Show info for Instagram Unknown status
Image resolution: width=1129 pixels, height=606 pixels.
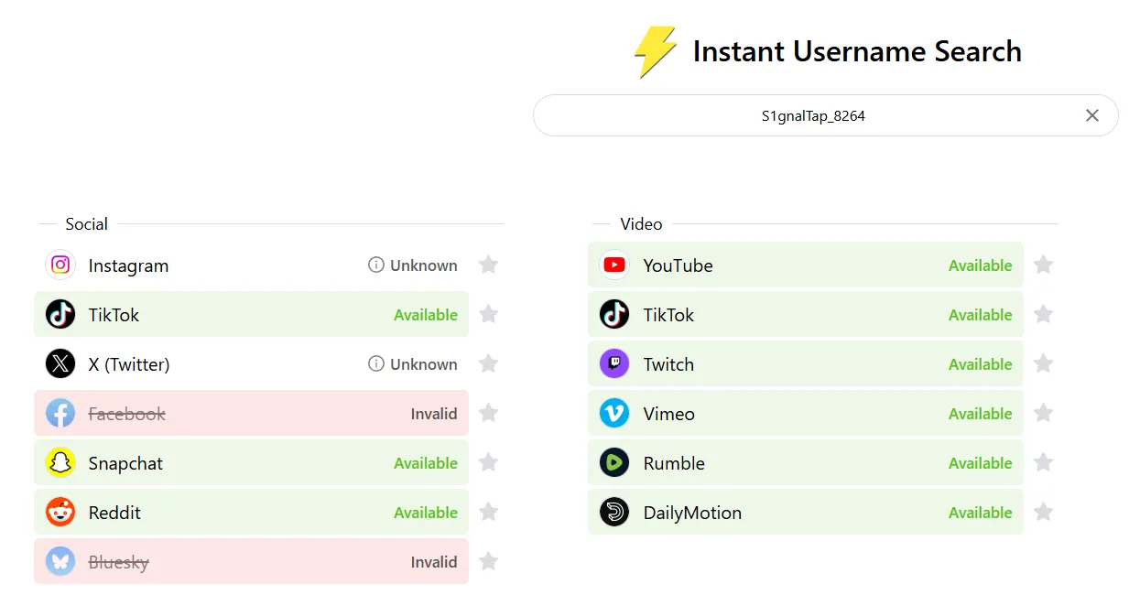click(x=375, y=265)
